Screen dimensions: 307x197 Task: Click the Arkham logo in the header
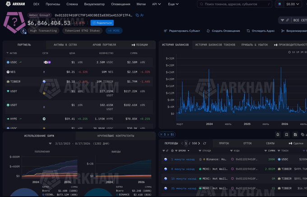[x=15, y=4]
